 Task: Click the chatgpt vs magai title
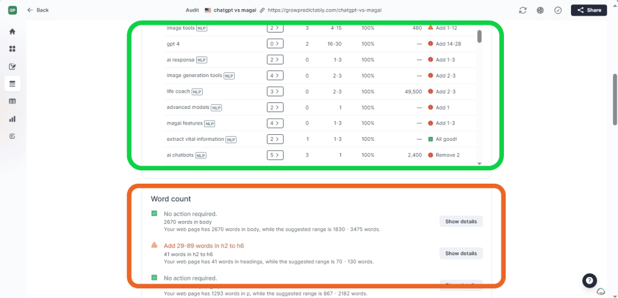pyautogui.click(x=235, y=10)
